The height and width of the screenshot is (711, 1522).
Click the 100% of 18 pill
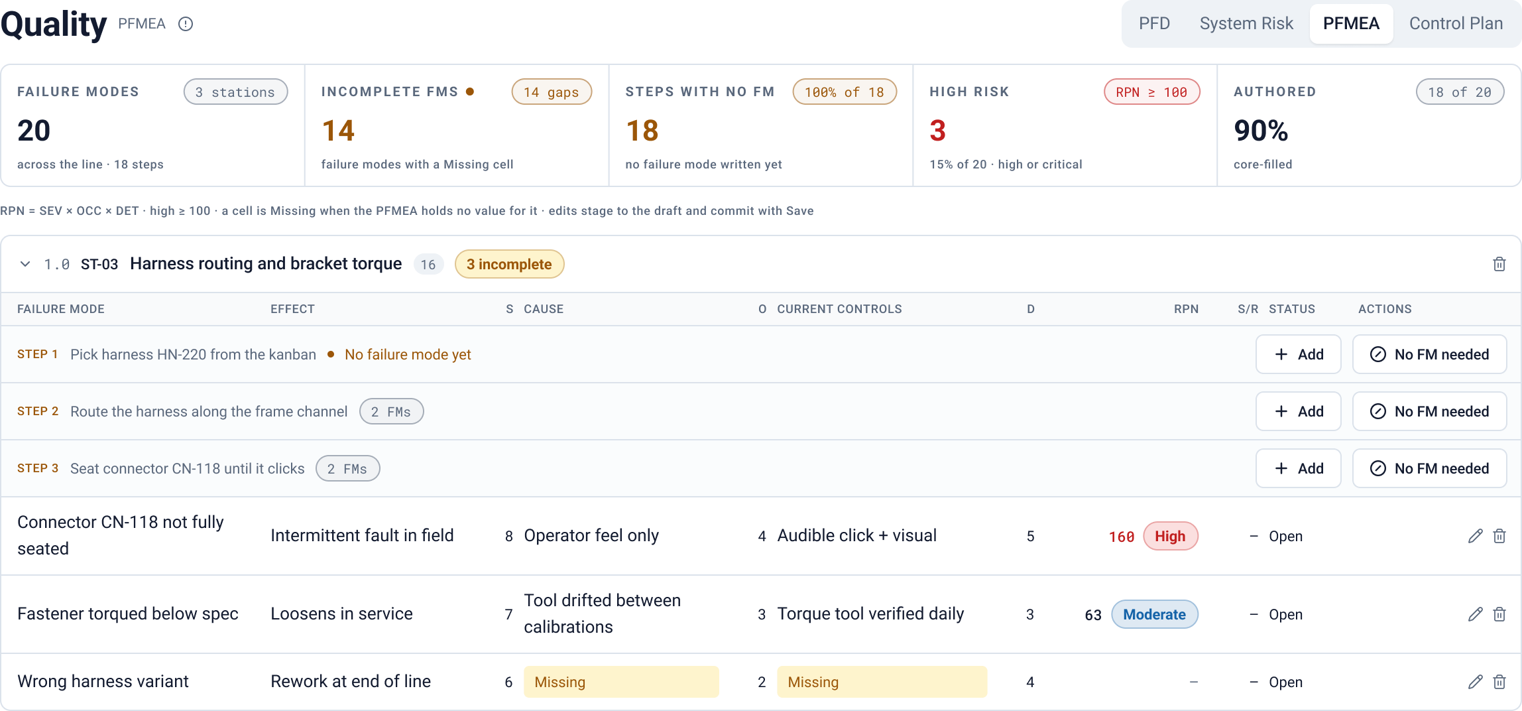pyautogui.click(x=844, y=92)
